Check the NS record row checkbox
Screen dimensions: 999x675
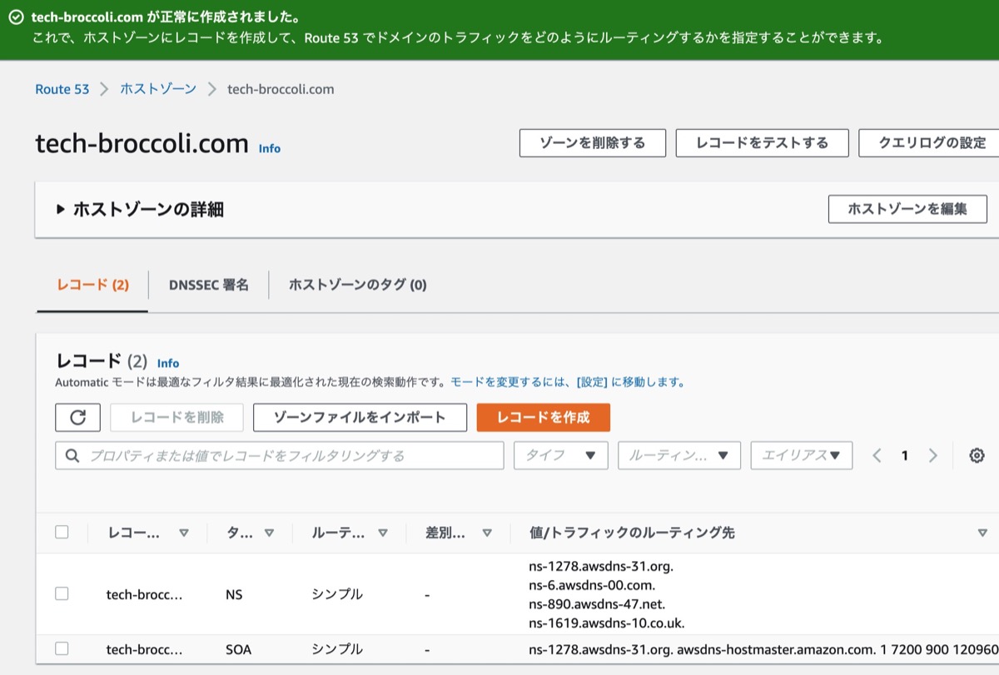61,594
